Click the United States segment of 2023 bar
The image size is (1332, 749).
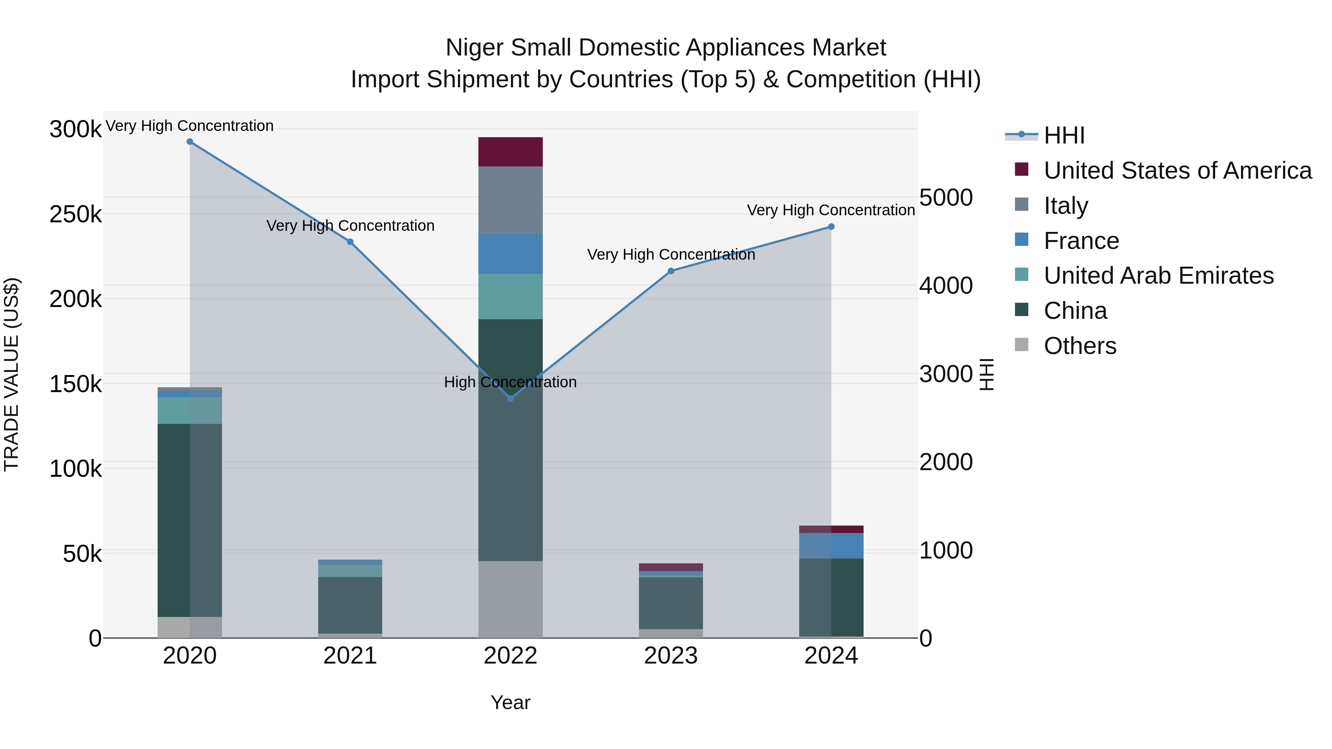671,567
